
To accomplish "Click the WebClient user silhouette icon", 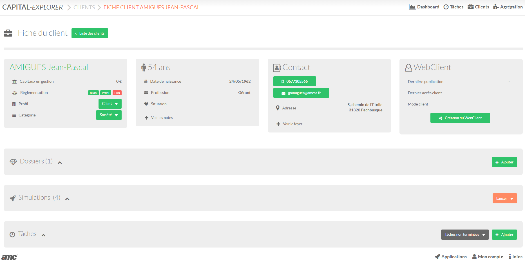I will (x=408, y=68).
